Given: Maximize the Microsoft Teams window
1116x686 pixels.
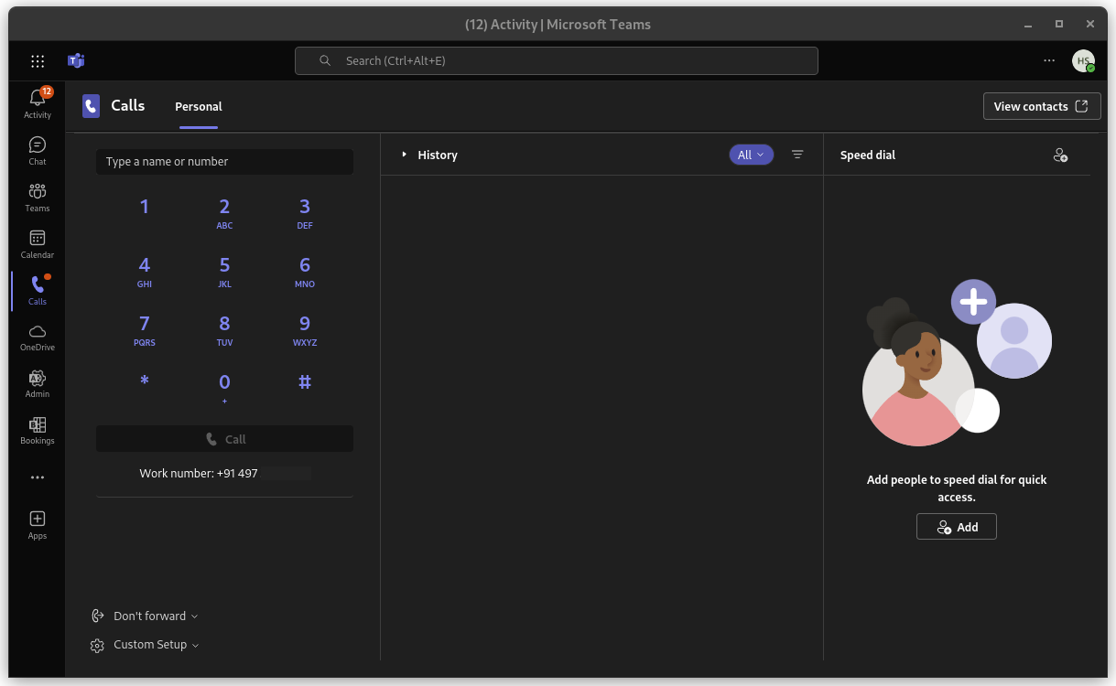Looking at the screenshot, I should click(1059, 25).
